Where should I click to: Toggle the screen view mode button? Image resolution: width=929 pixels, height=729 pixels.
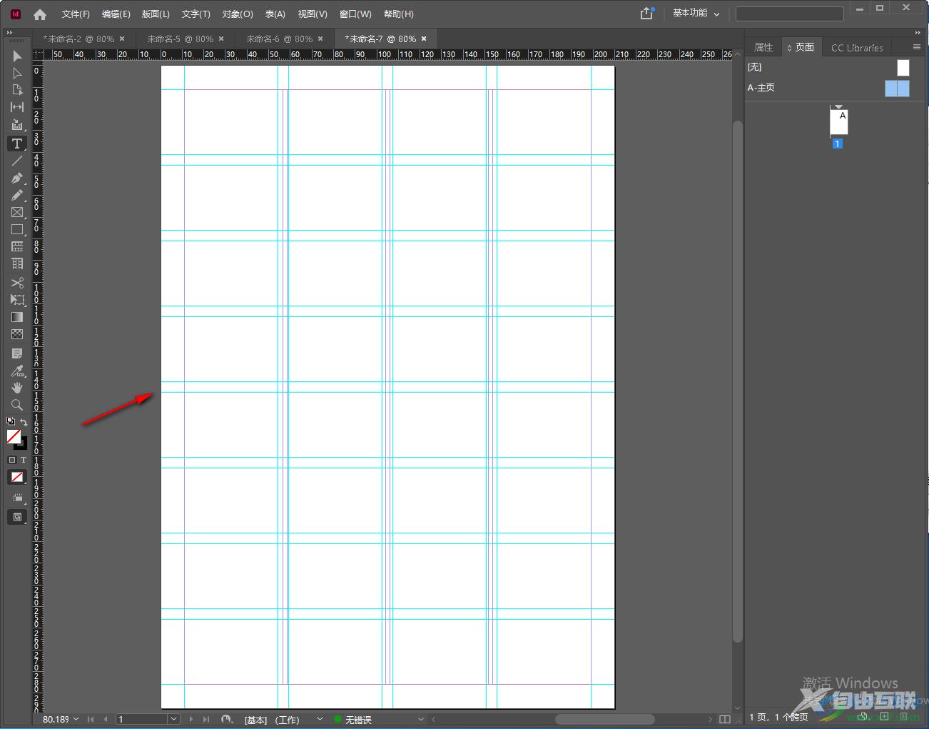tap(17, 517)
